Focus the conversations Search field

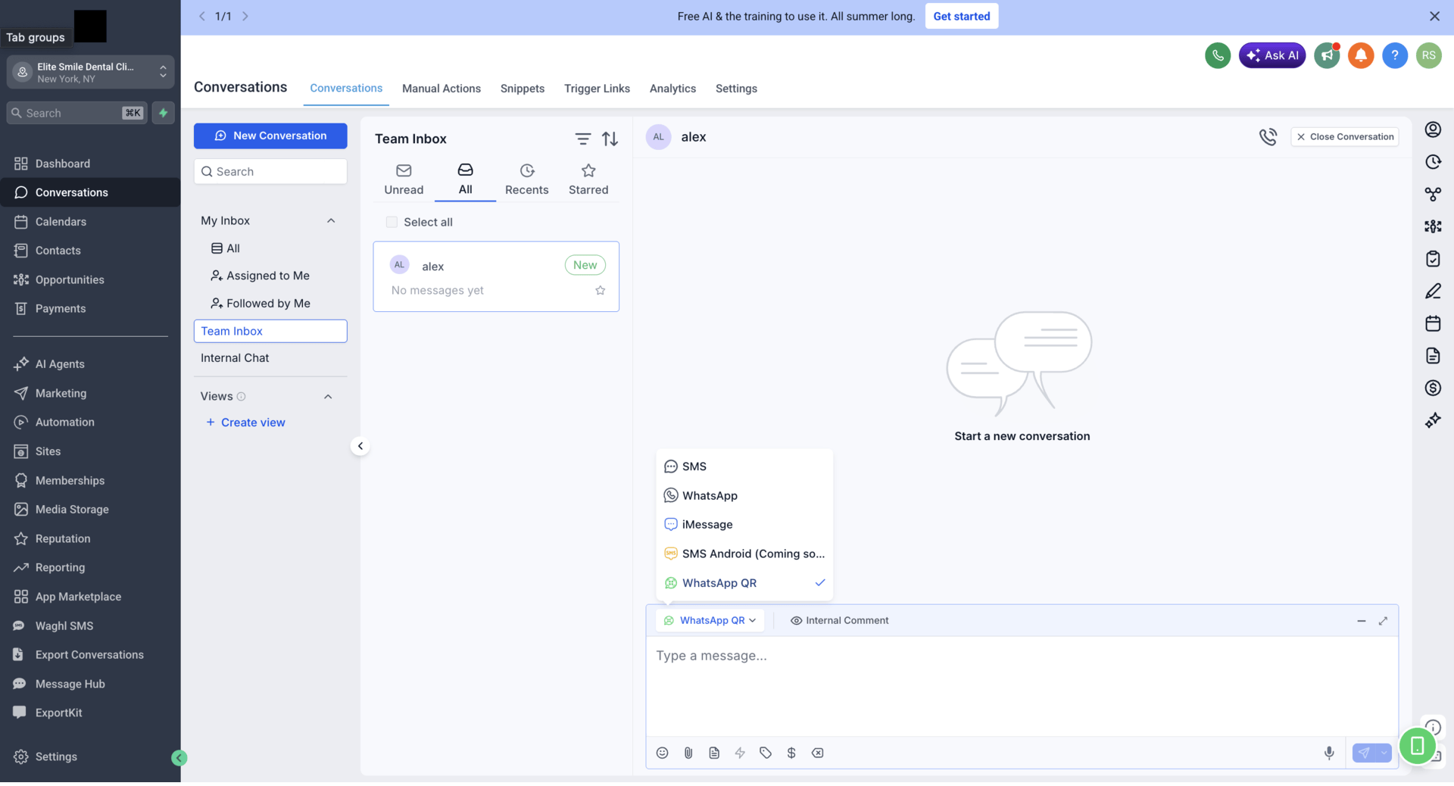(x=270, y=171)
